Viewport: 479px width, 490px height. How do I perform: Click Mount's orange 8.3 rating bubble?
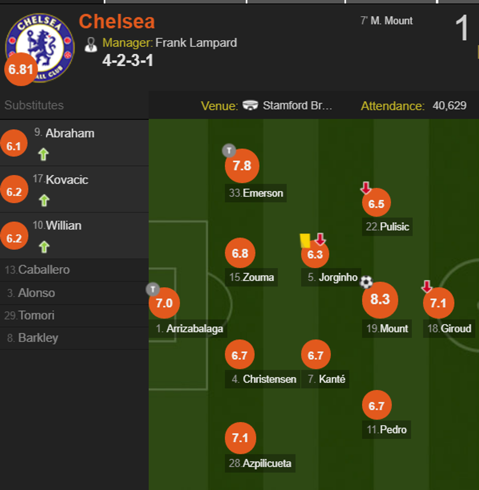click(x=380, y=299)
